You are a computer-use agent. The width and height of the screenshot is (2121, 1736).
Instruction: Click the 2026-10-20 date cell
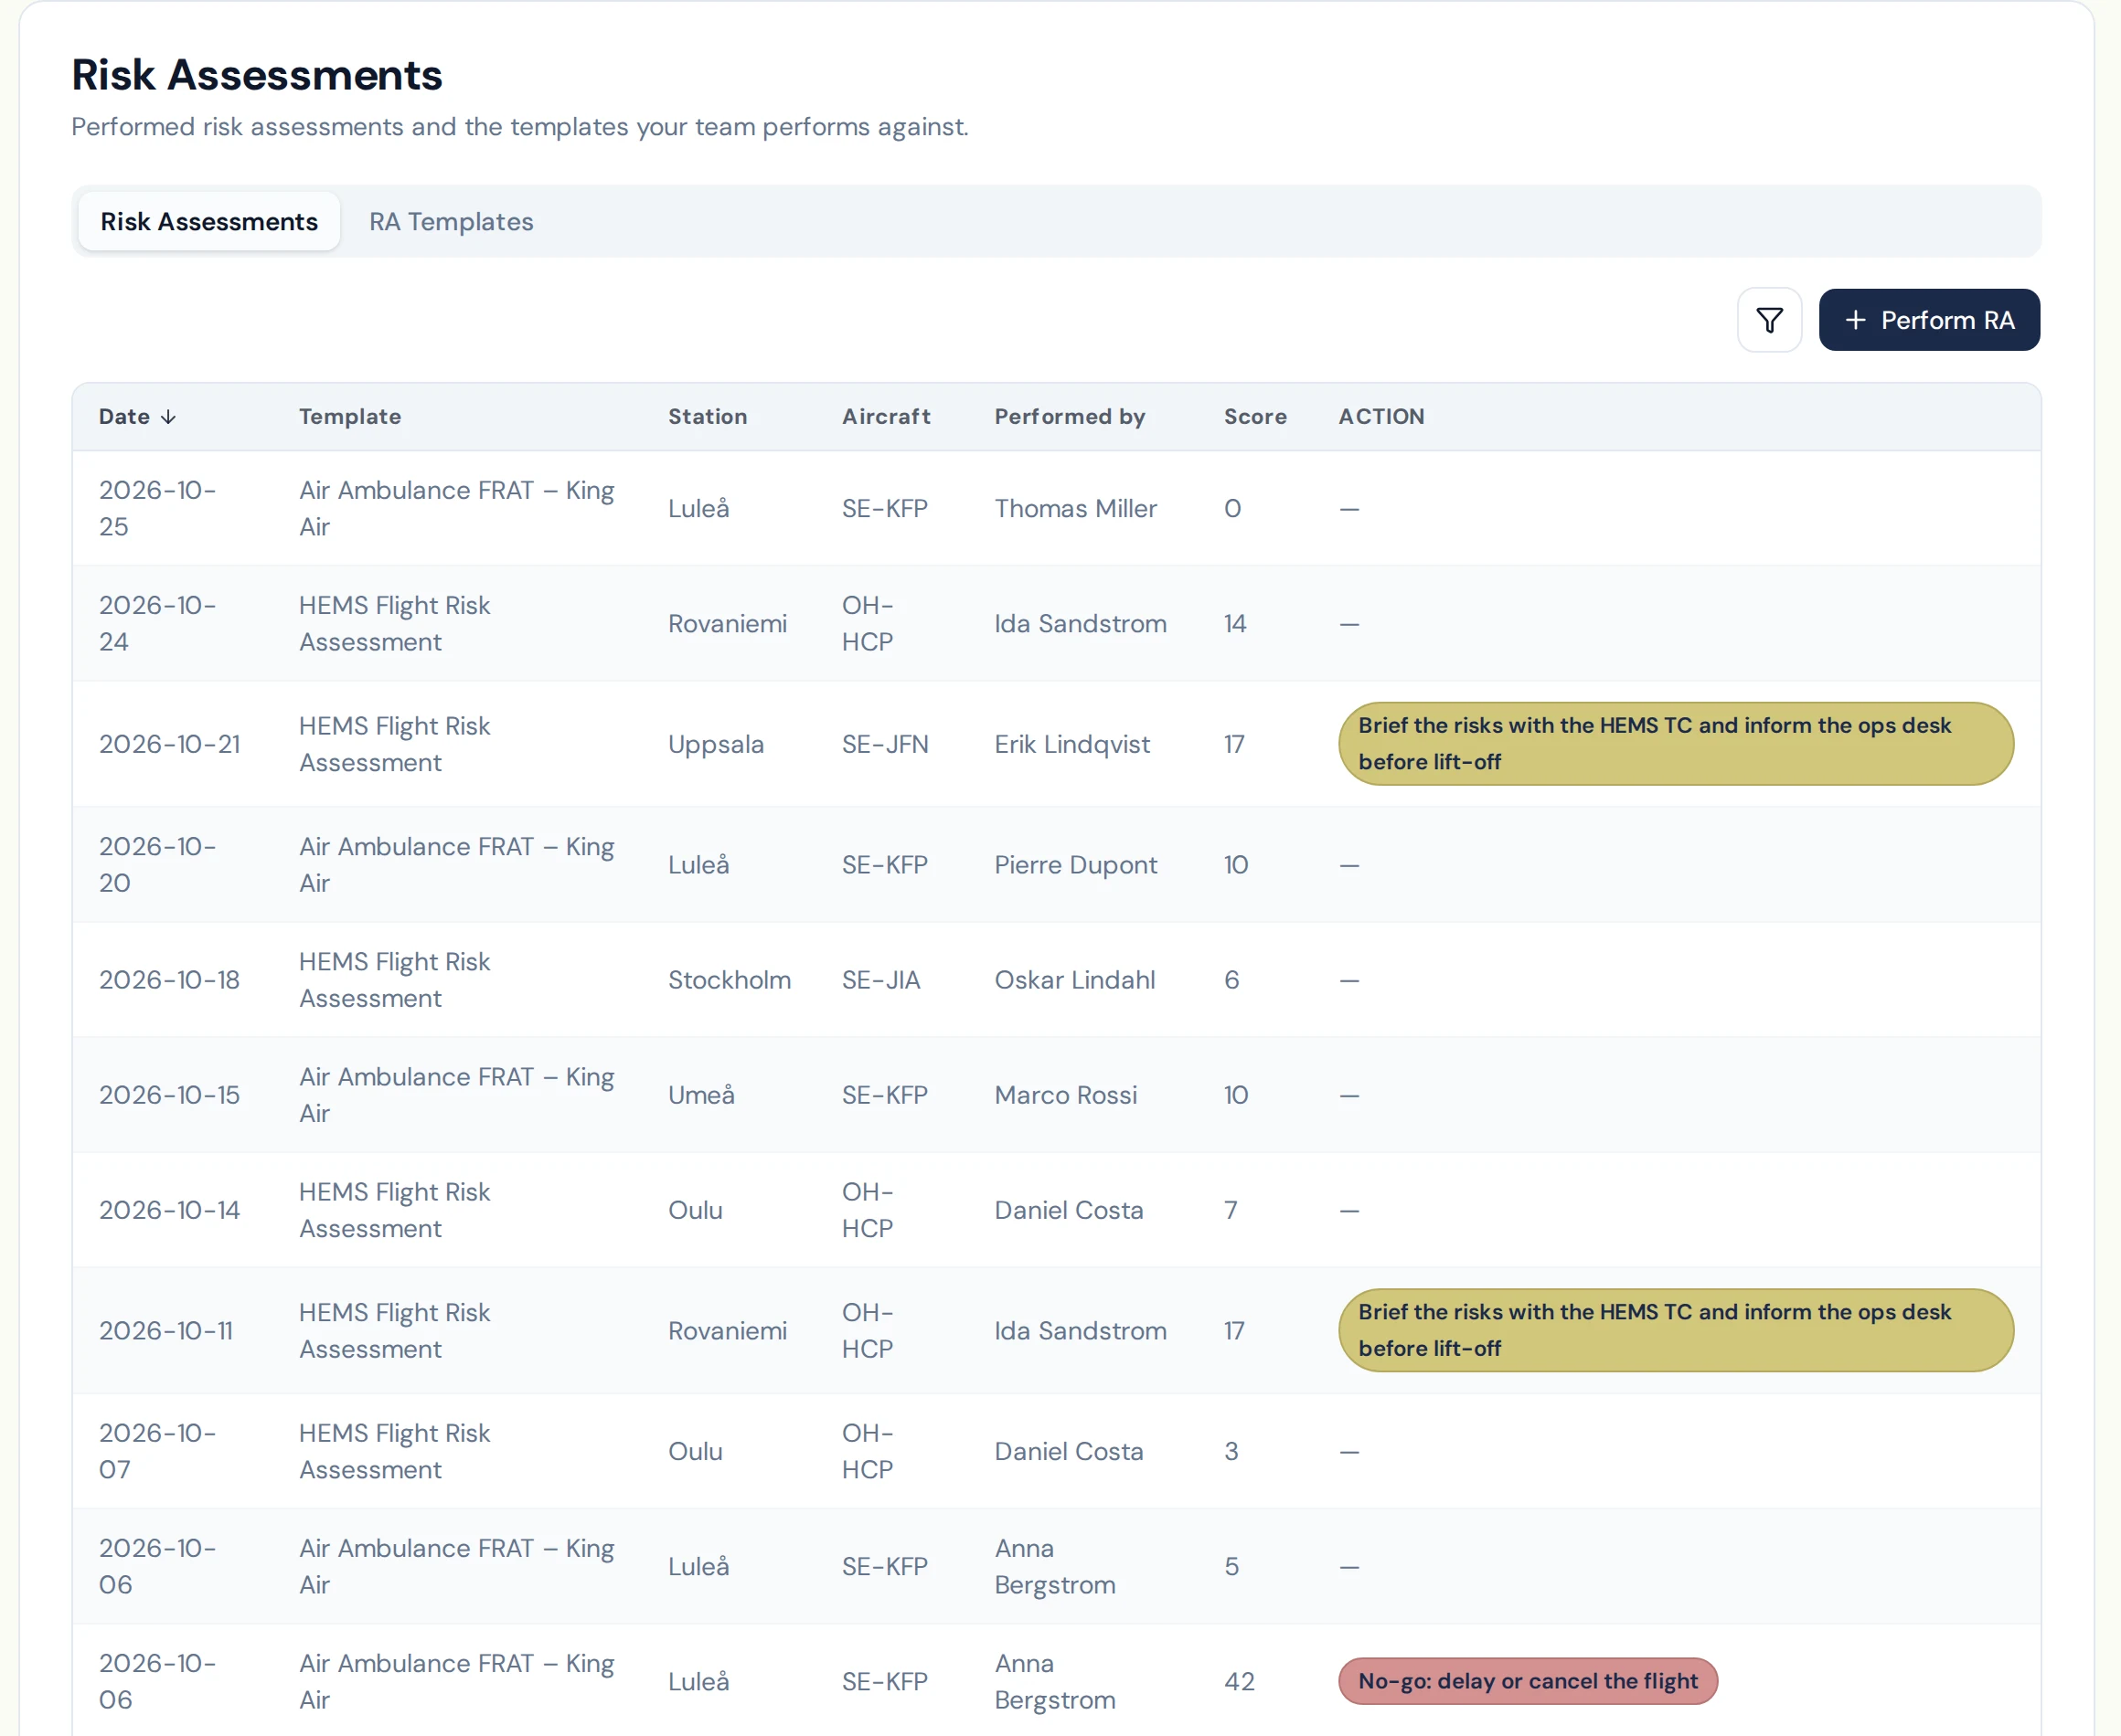click(x=157, y=864)
